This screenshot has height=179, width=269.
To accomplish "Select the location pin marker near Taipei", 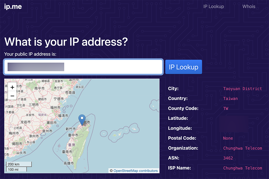I will pyautogui.click(x=82, y=119).
